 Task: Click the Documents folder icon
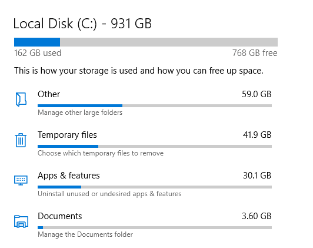[x=21, y=221]
